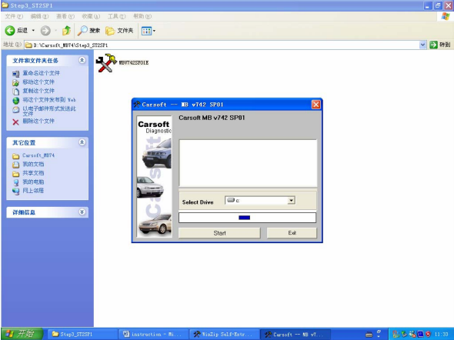Open the View menu in Explorer
Image resolution: width=454 pixels, height=340 pixels.
pos(65,16)
